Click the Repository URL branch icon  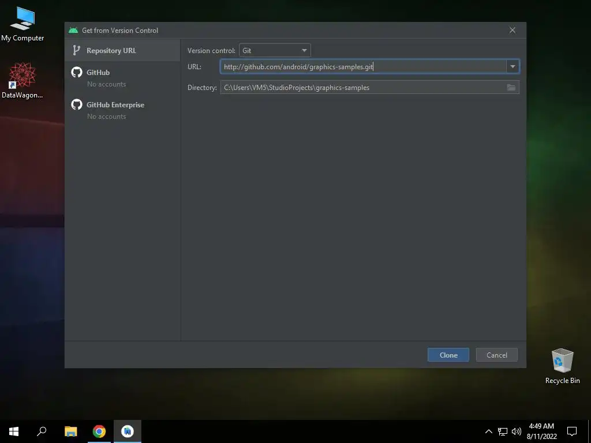pyautogui.click(x=77, y=50)
